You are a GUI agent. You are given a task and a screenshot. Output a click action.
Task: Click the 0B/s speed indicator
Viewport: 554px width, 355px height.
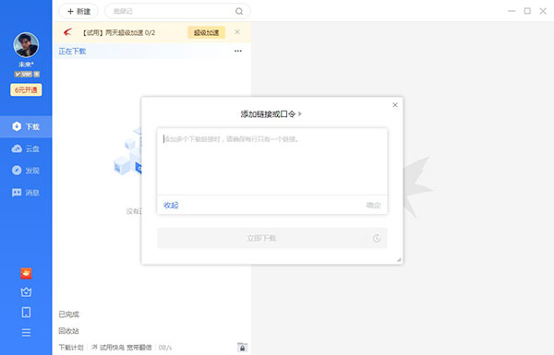[165, 348]
